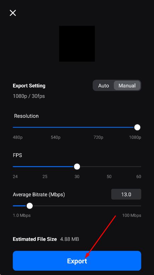Select Manual export setting mode
The height and width of the screenshot is (275, 154).
point(127,86)
